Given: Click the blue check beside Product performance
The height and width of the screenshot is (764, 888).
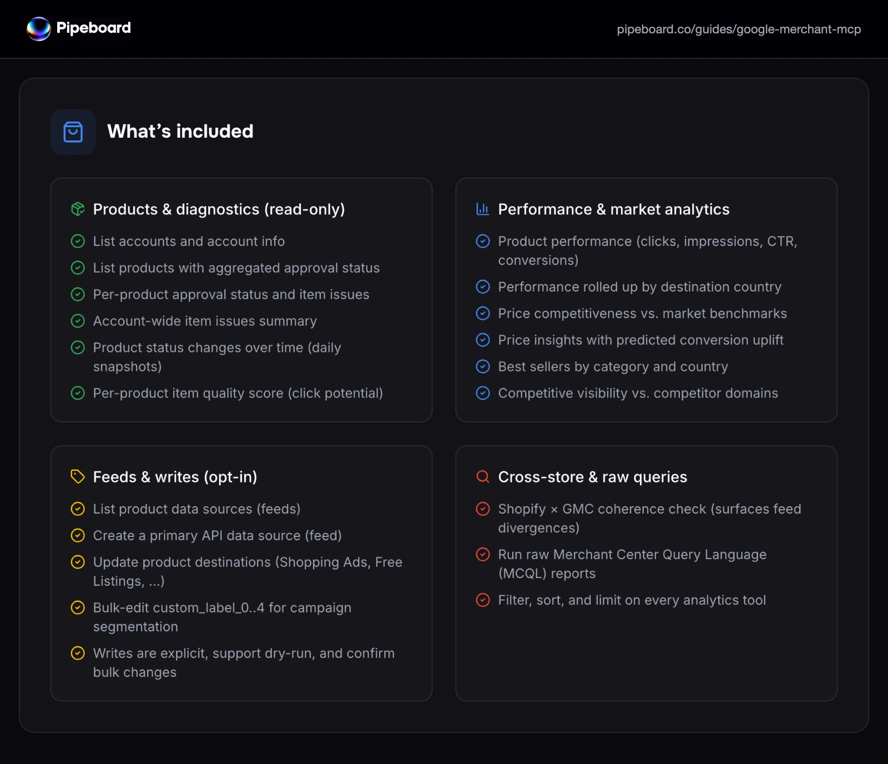Looking at the screenshot, I should 483,241.
